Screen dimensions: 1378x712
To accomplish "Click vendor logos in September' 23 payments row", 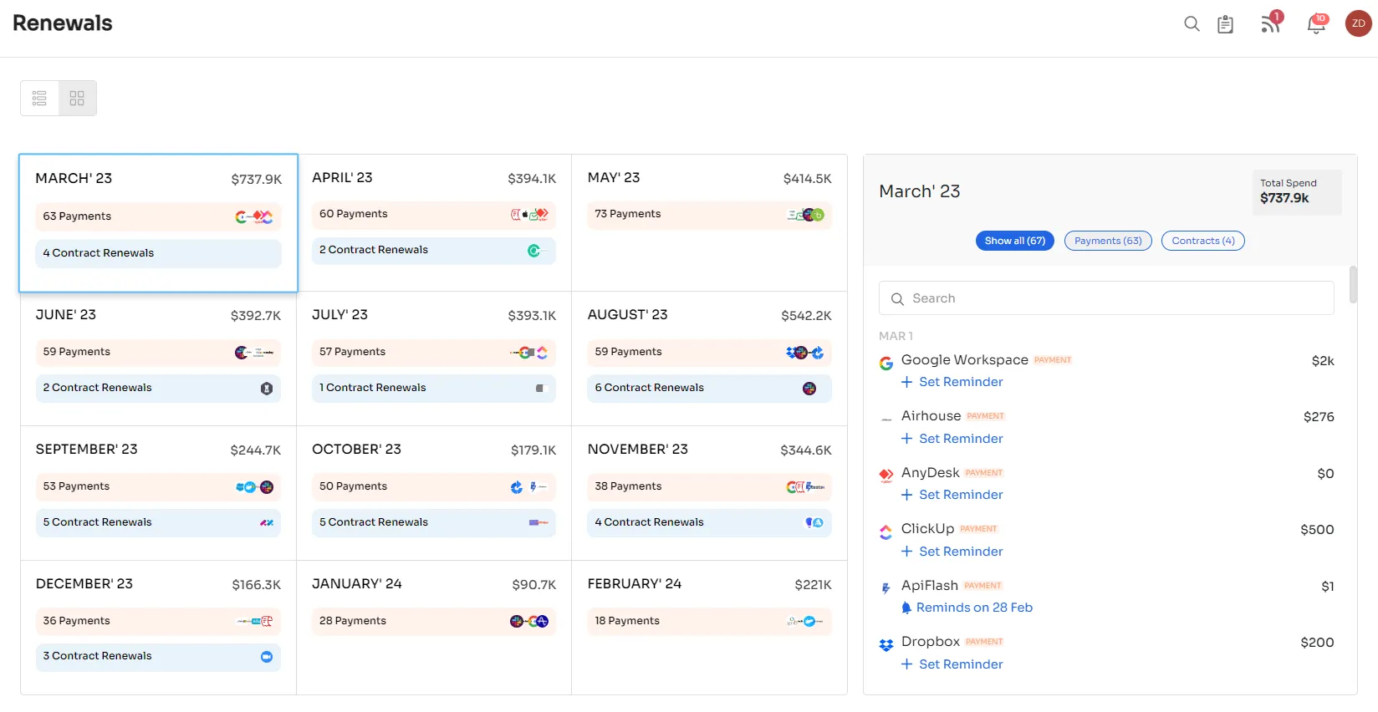I will click(x=255, y=487).
